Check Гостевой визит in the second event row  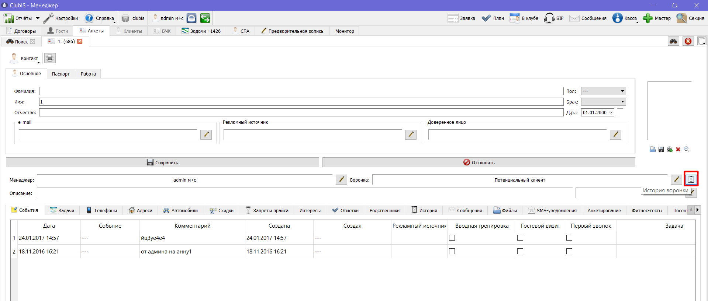520,251
